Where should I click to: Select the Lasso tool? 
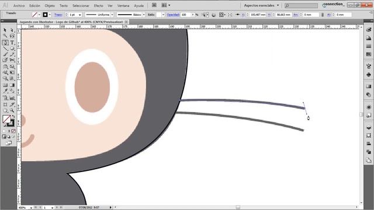(x=12, y=36)
